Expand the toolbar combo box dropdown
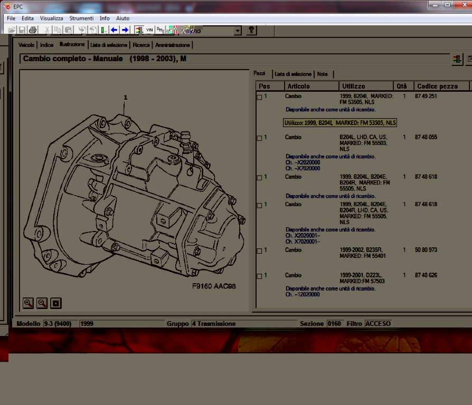Viewport: 472px width, 405px height. [238, 31]
